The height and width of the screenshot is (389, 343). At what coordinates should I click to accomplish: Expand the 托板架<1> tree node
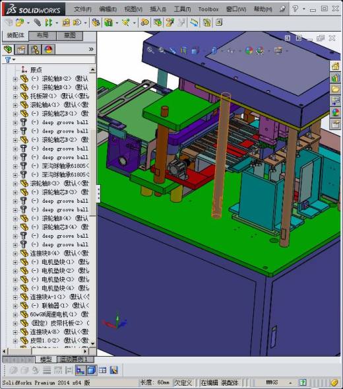click(15, 96)
